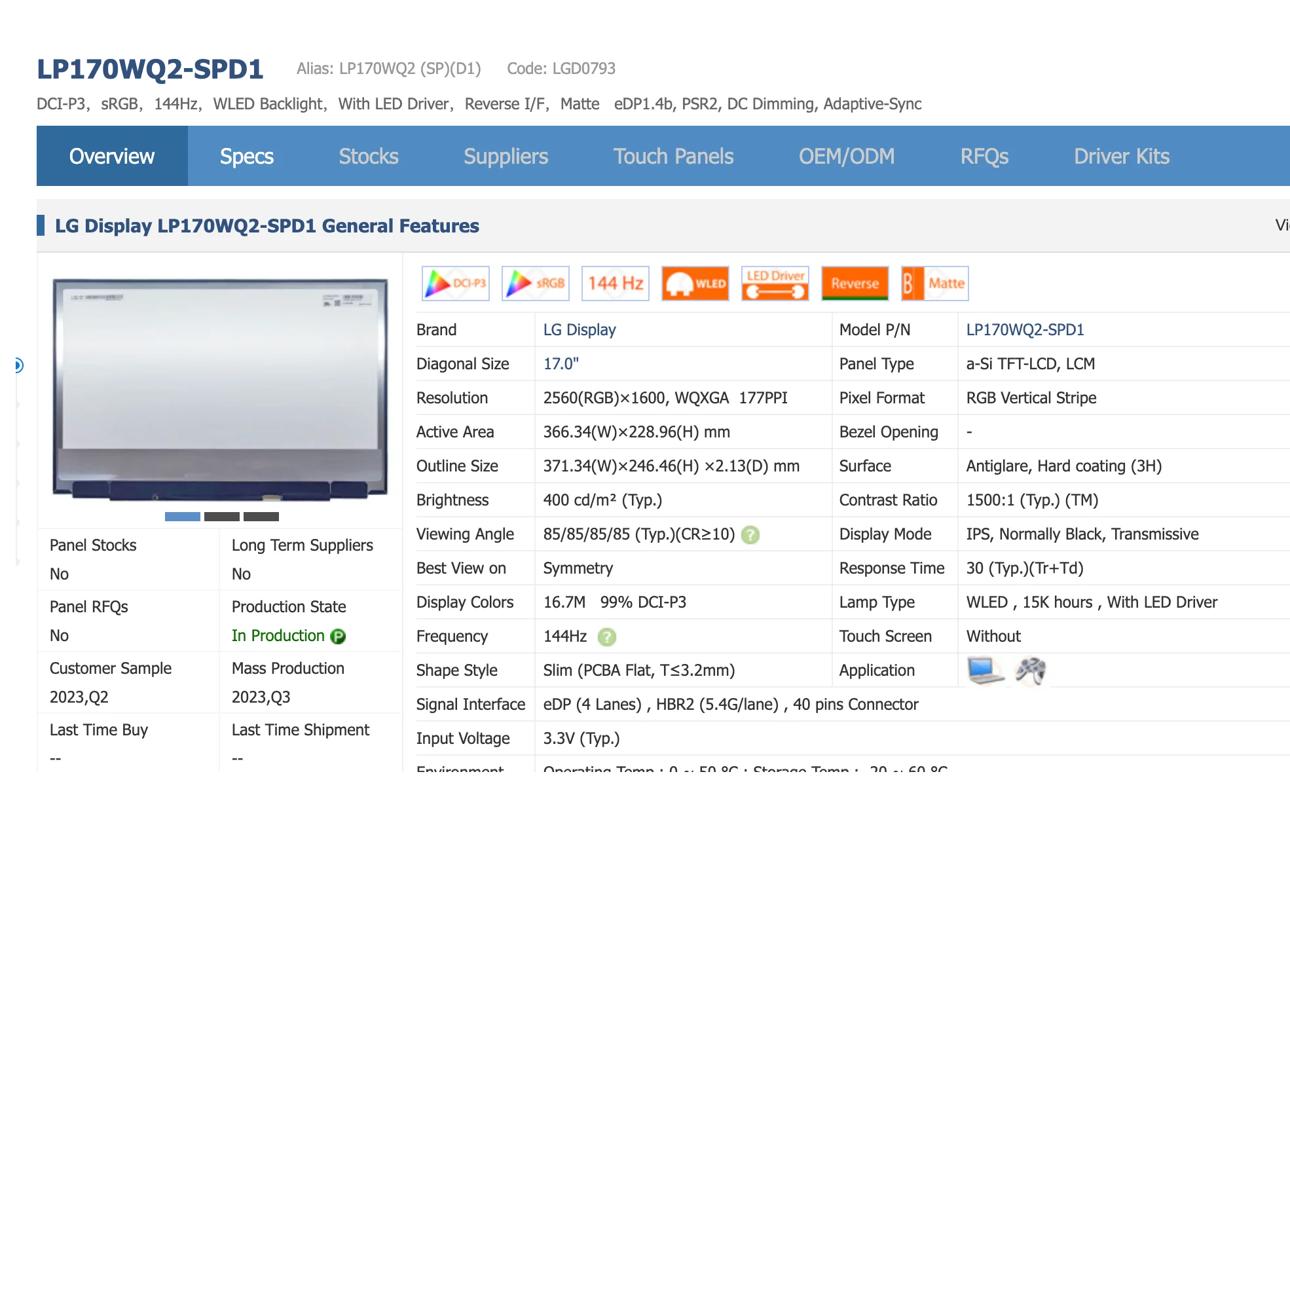Screen dimensions: 1290x1290
Task: Switch to the Suppliers tab
Action: coord(506,157)
